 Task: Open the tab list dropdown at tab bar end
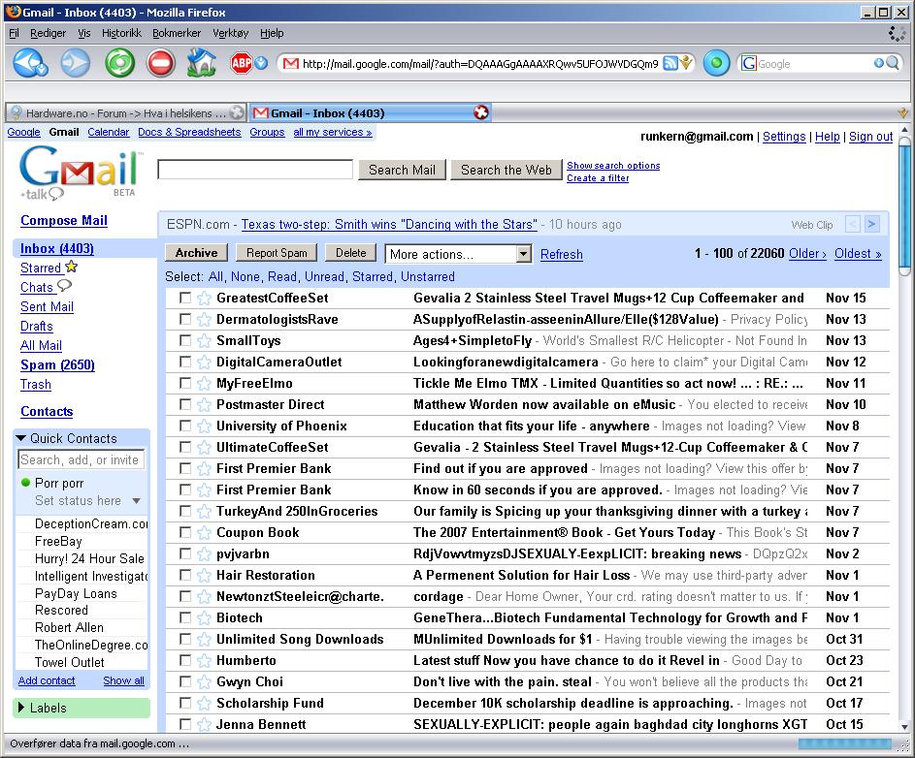point(902,112)
